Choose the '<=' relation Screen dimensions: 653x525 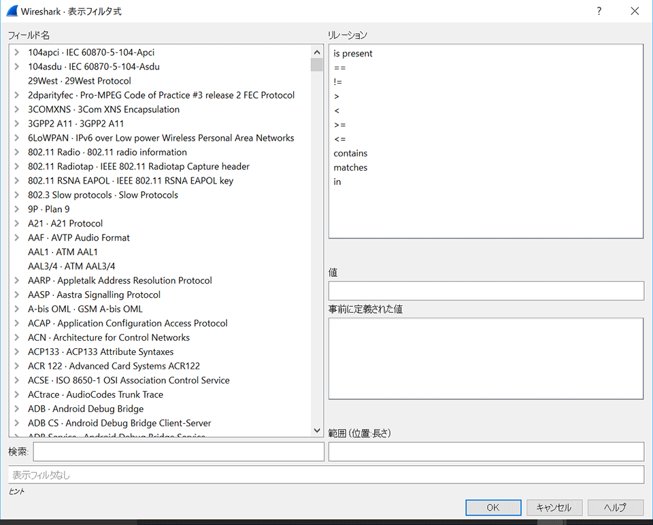(340, 139)
